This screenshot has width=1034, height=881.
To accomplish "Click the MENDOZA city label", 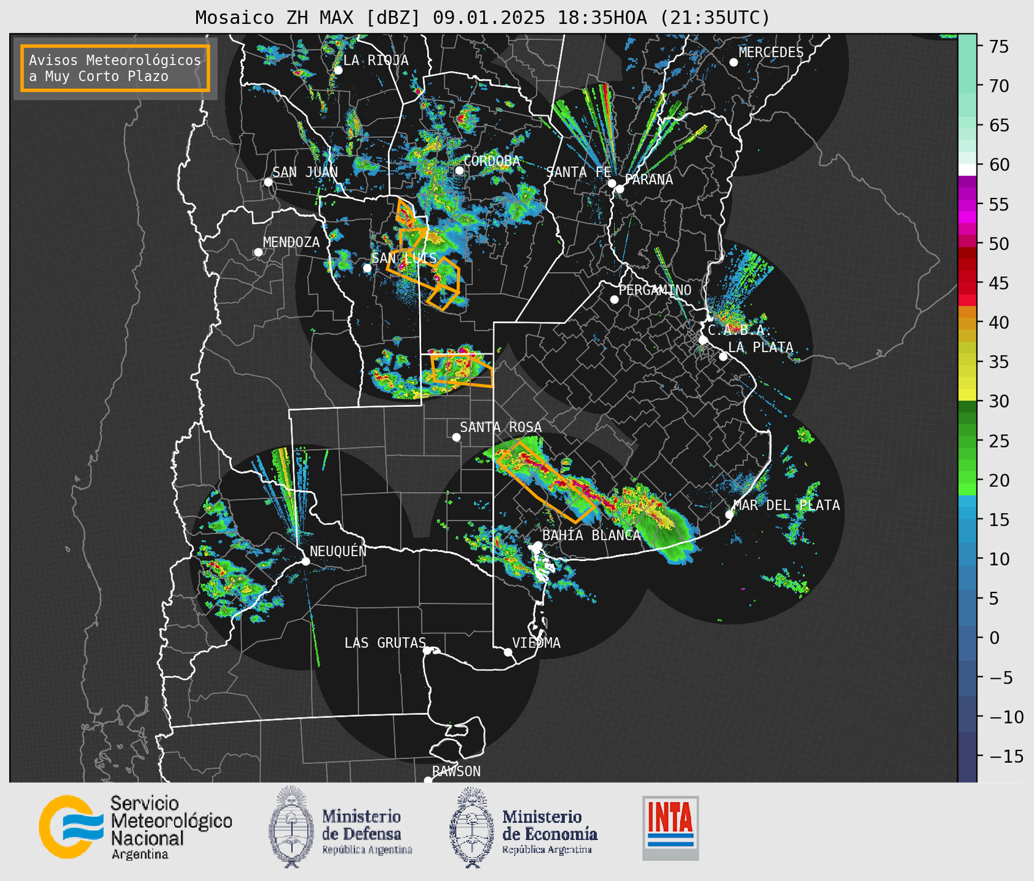I will pyautogui.click(x=291, y=242).
